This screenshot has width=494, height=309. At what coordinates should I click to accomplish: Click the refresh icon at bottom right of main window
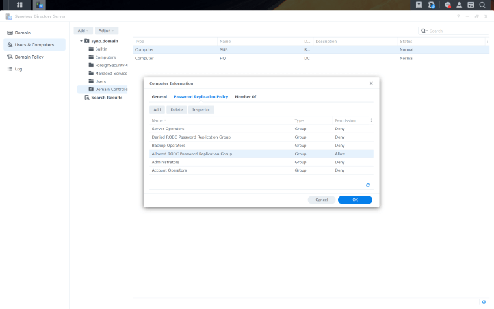pos(484,302)
